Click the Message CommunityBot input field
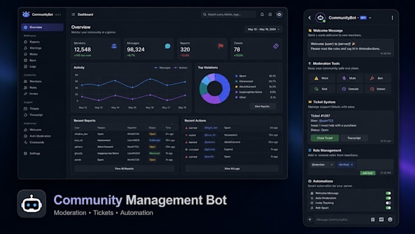 [341, 219]
